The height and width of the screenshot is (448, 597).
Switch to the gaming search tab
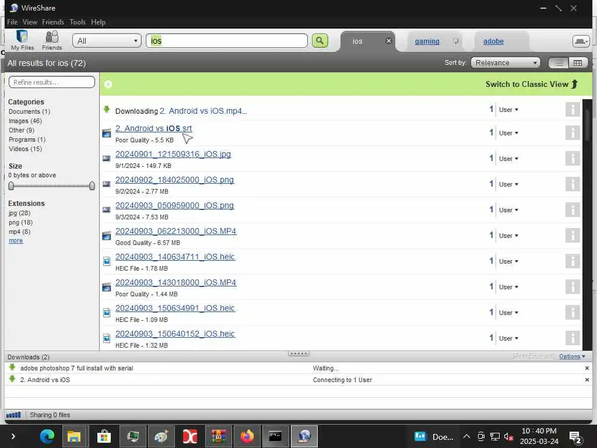(x=427, y=41)
